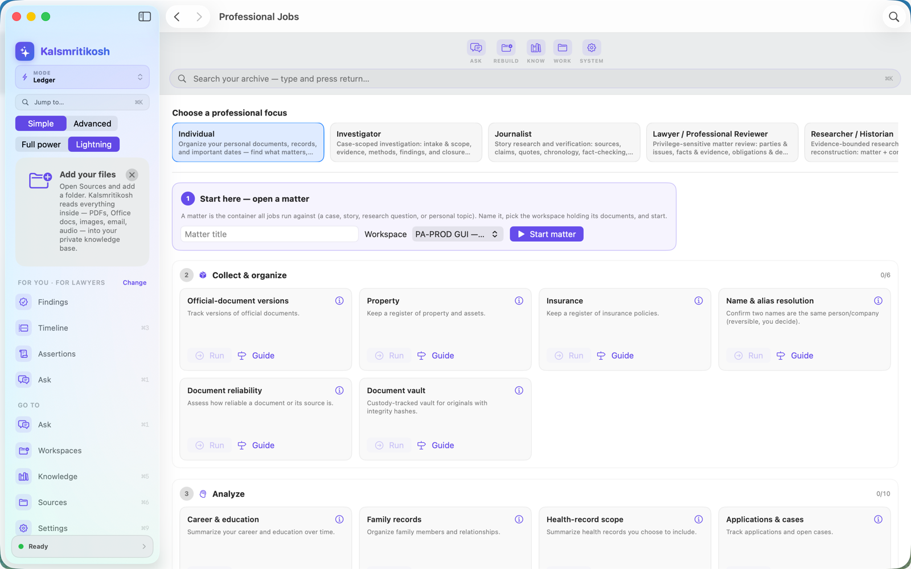Viewport: 911px width, 569px height.
Task: Choose the Individual professional focus
Action: click(248, 142)
